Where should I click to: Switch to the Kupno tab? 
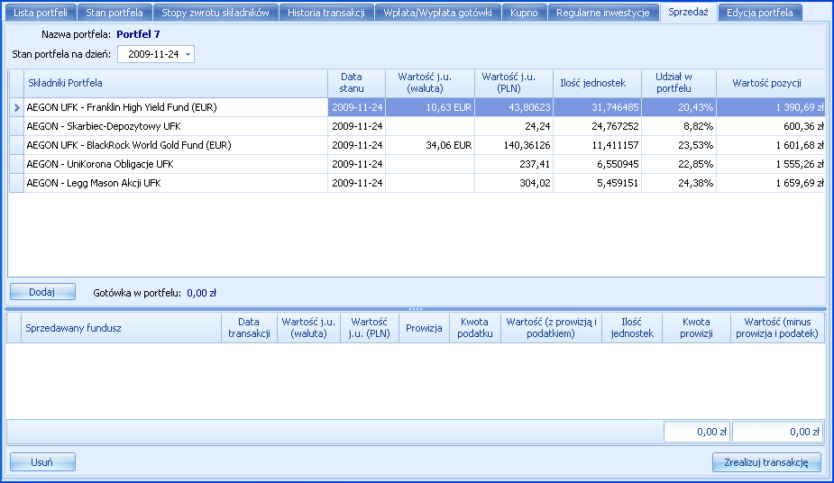(524, 13)
